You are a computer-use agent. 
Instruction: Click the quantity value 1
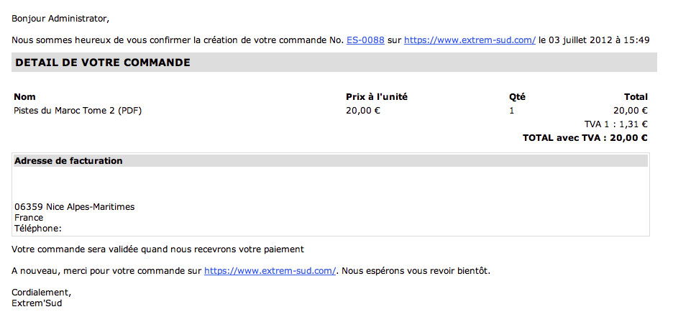coord(512,111)
